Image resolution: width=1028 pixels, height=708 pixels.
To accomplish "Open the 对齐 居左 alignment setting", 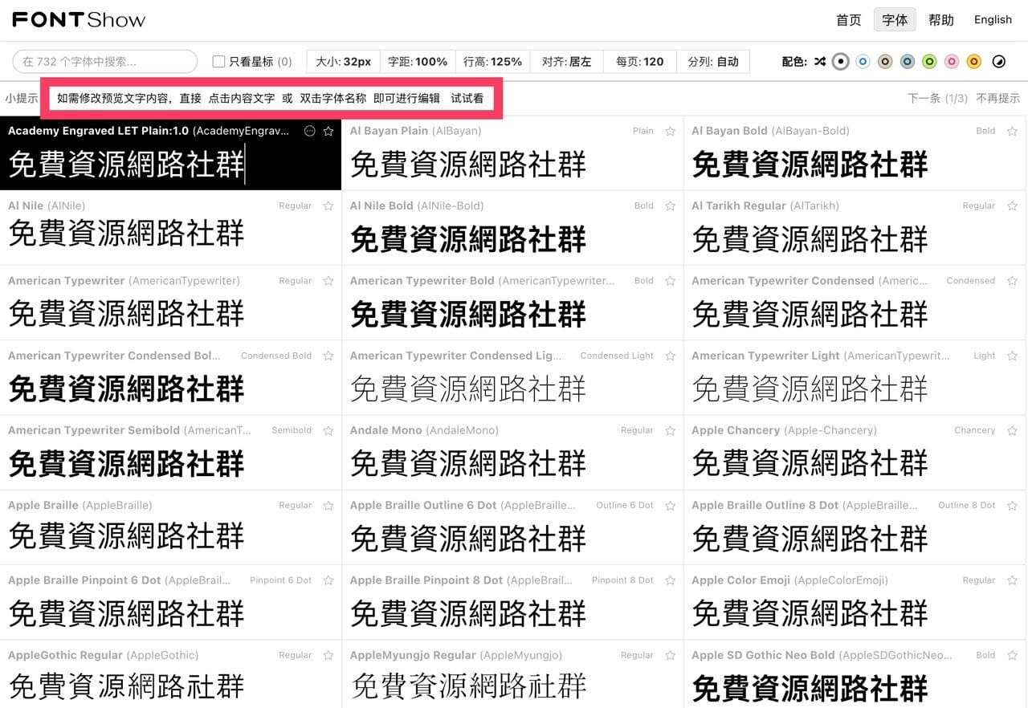I will pos(567,62).
